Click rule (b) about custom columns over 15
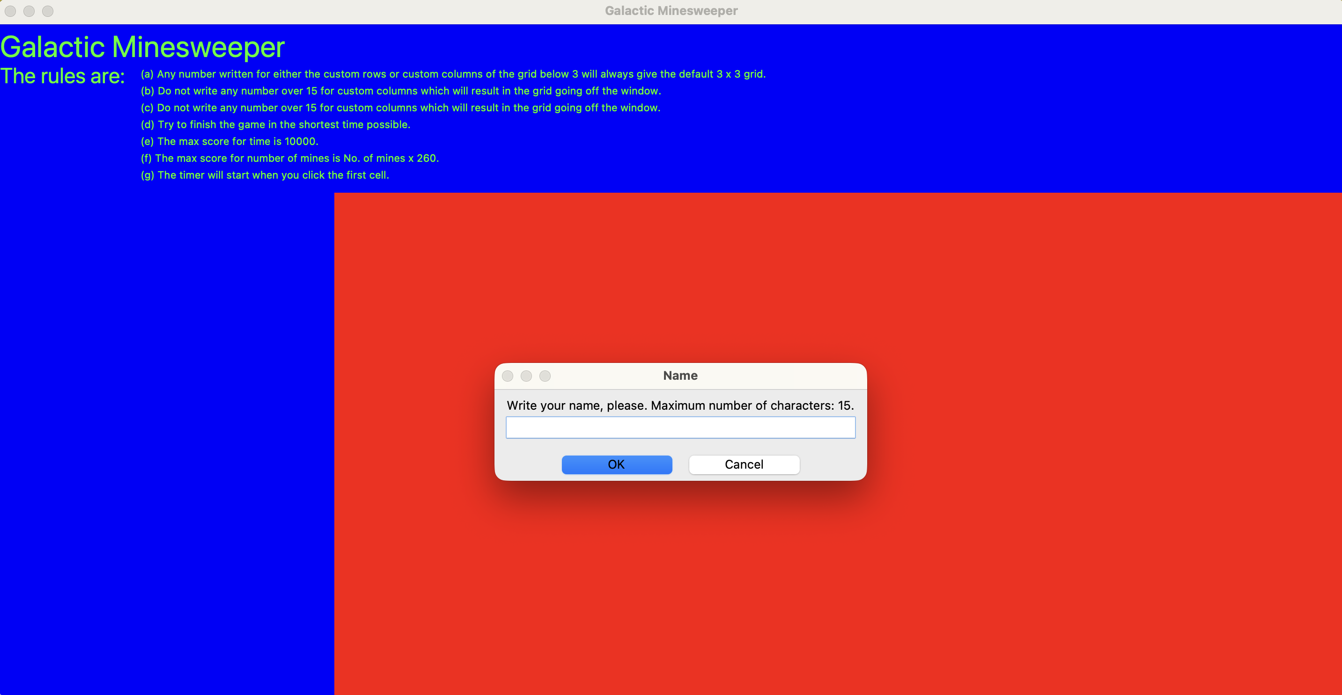 400,91
